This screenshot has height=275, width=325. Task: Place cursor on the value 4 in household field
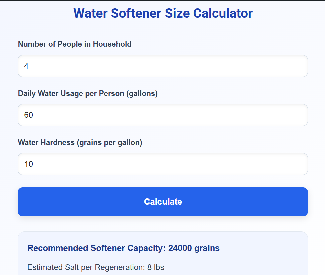(26, 66)
